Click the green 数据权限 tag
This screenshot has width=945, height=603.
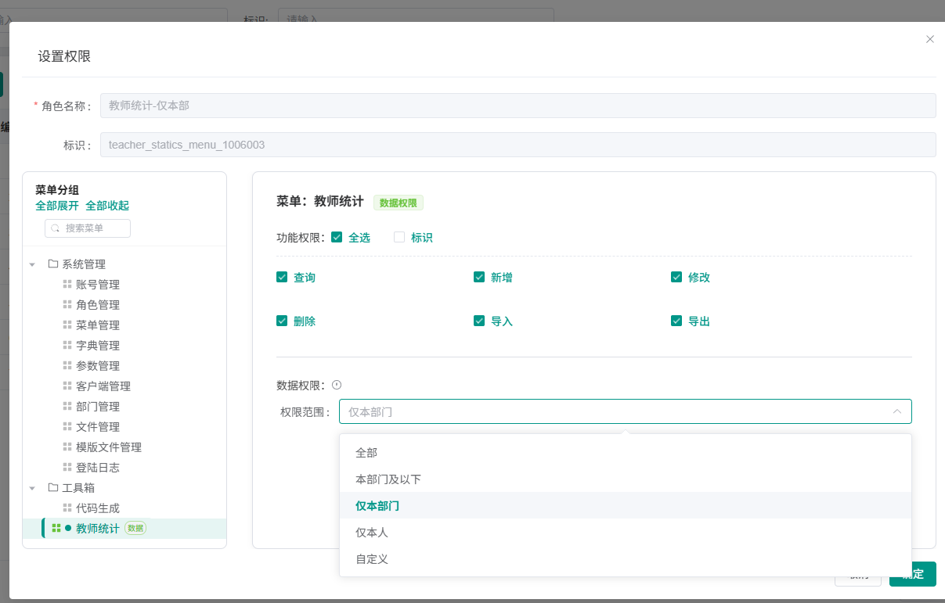point(398,203)
